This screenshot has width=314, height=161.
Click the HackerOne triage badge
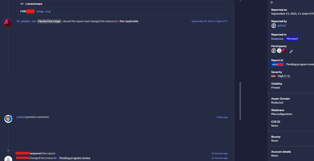pyautogui.click(x=49, y=21)
